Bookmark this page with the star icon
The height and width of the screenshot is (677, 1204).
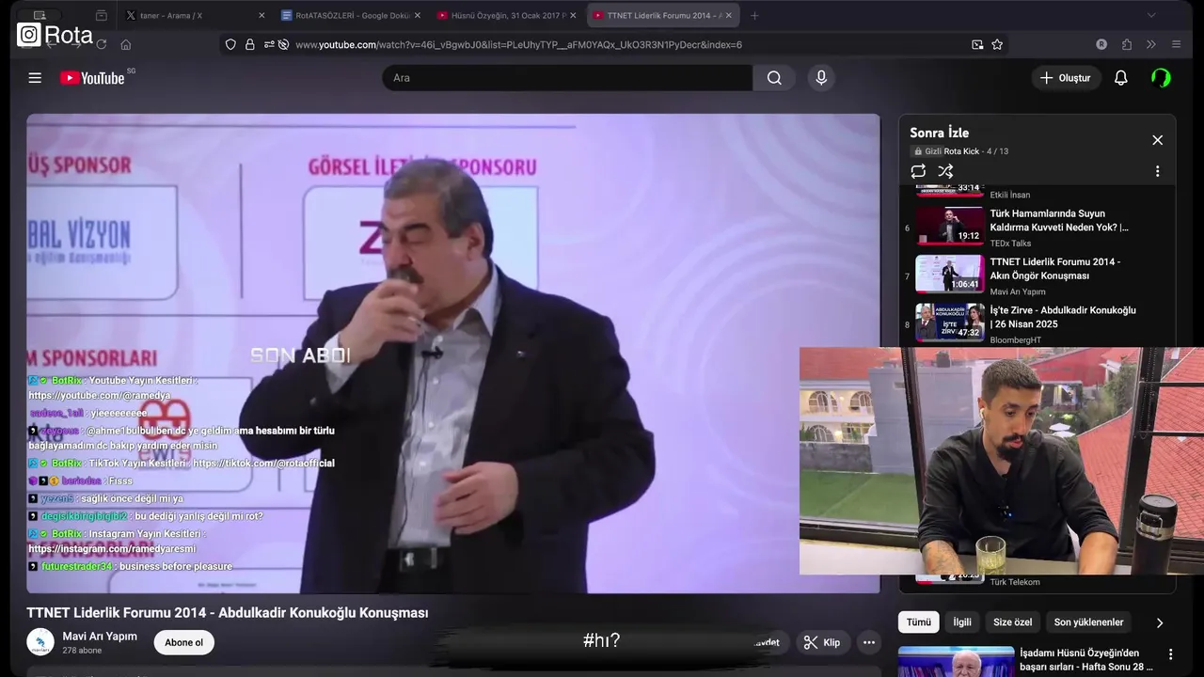[997, 44]
